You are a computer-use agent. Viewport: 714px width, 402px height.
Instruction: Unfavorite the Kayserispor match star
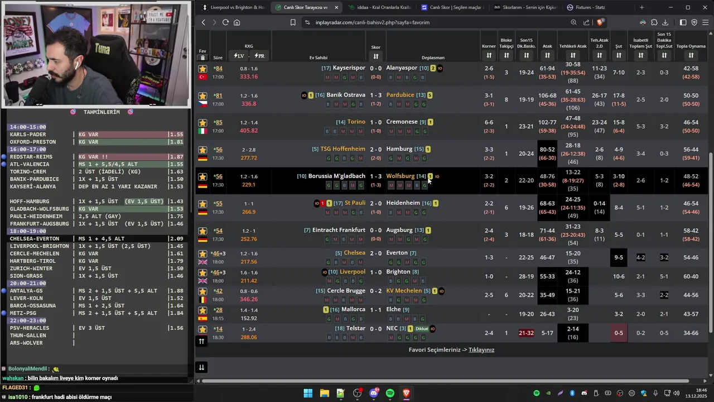(x=202, y=69)
